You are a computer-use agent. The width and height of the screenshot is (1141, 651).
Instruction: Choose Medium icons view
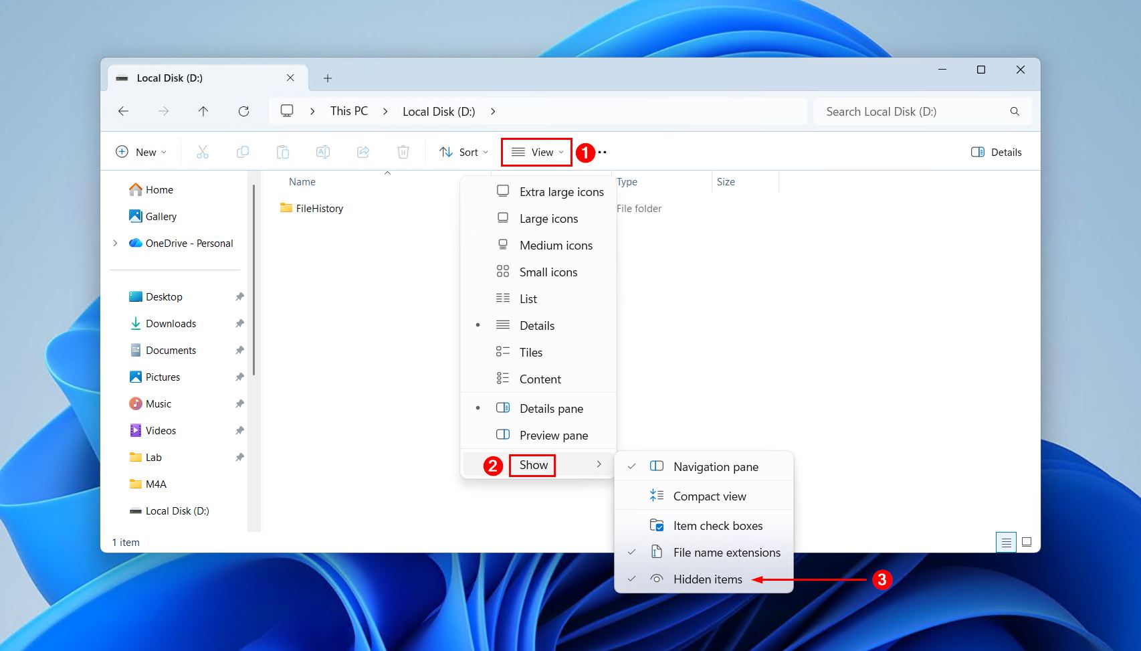538,245
